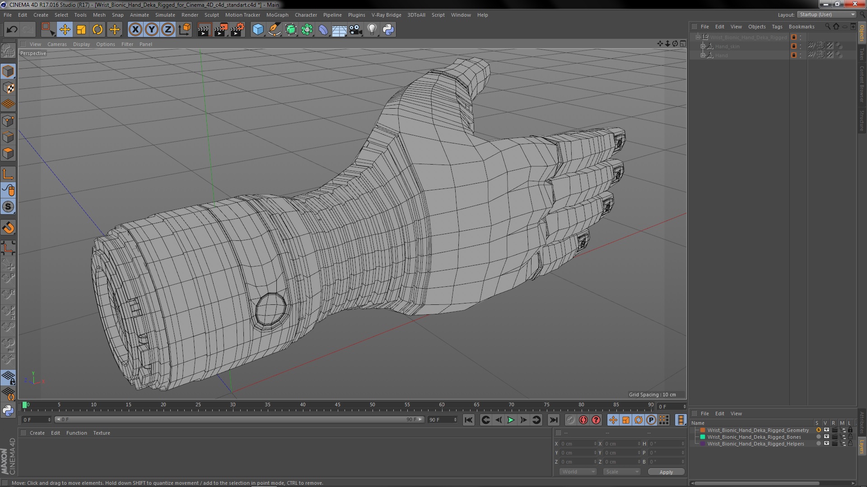
Task: Switch to Texture mode checkered icon
Action: [8, 88]
